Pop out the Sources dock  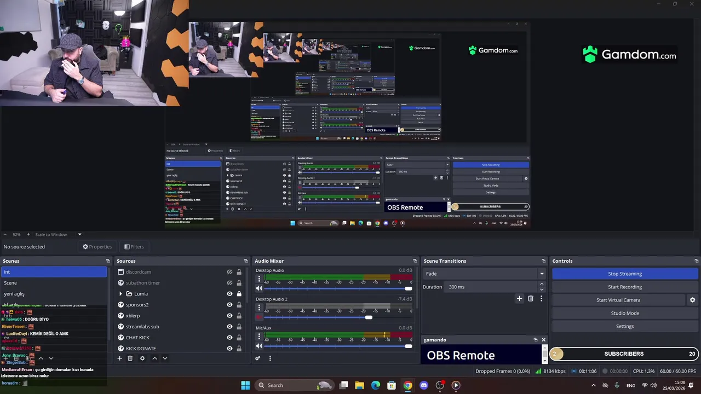[246, 261]
